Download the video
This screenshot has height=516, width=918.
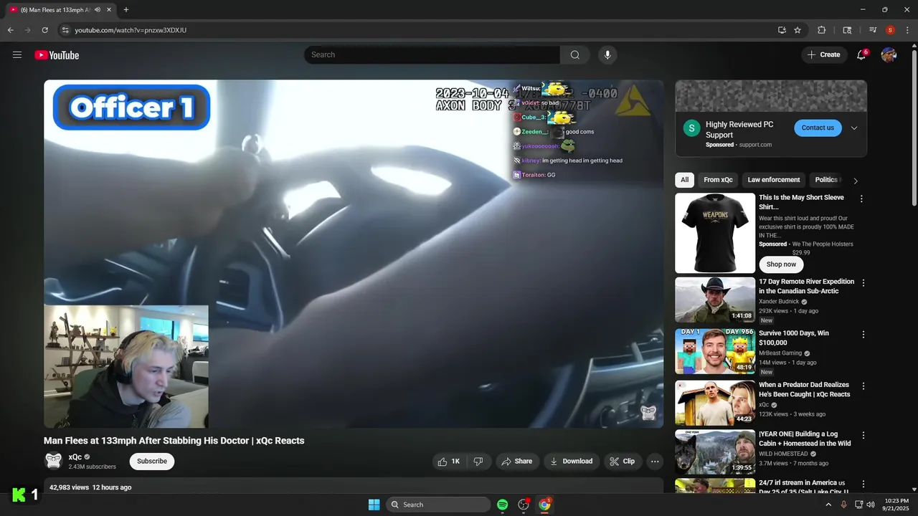click(571, 462)
